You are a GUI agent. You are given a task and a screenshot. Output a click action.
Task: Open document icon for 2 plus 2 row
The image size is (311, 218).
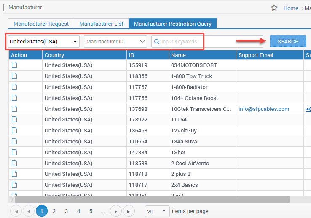coord(14,174)
